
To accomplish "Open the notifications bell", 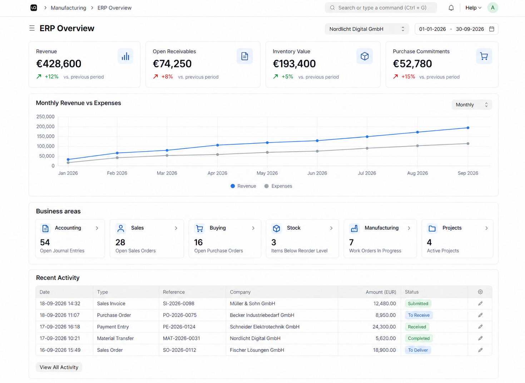I will (451, 8).
